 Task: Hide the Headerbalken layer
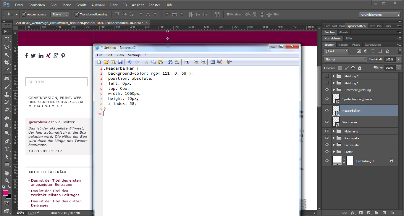point(327,110)
